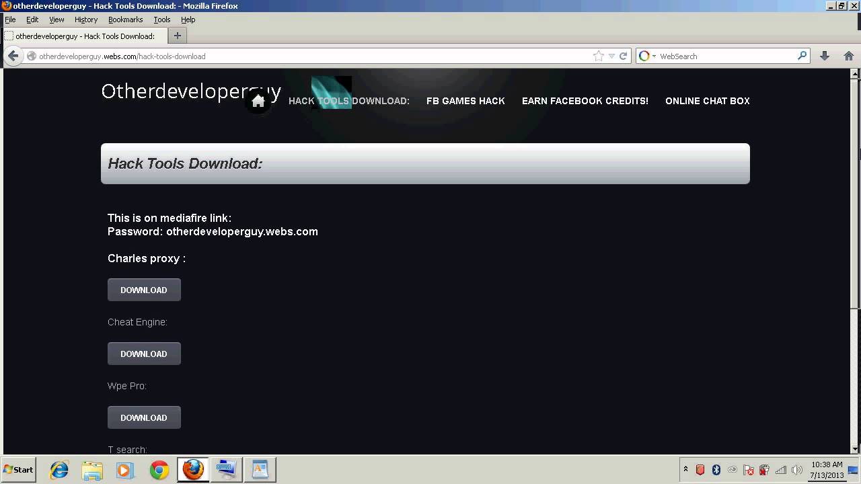Screen dimensions: 861x484
Task: Click DOWNLOAD button under Cheat Engine
Action: [144, 354]
